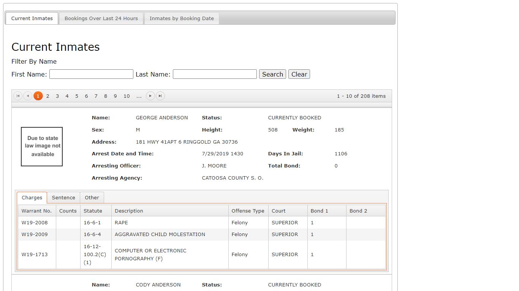
Task: Click the Offense Type column header
Action: (x=248, y=211)
